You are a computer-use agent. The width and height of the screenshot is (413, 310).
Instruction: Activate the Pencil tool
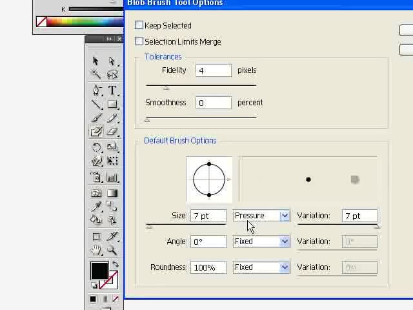pyautogui.click(x=112, y=118)
